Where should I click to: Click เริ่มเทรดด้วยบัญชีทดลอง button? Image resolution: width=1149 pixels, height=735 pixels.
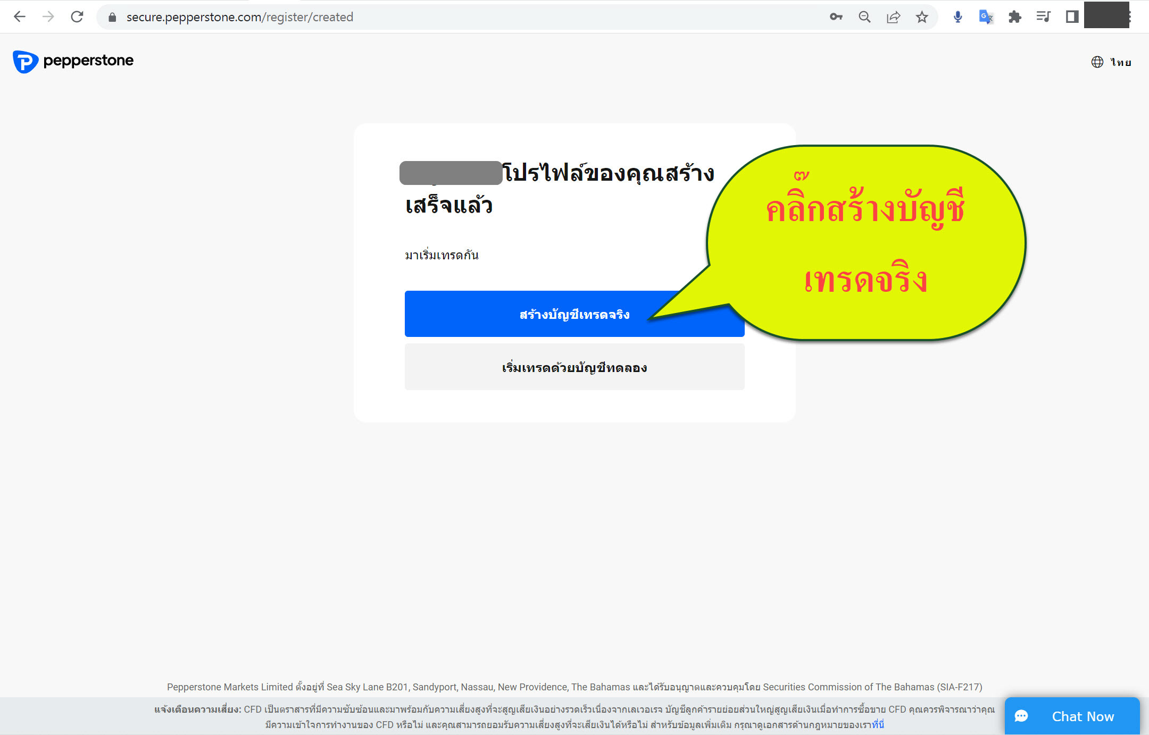pos(574,367)
